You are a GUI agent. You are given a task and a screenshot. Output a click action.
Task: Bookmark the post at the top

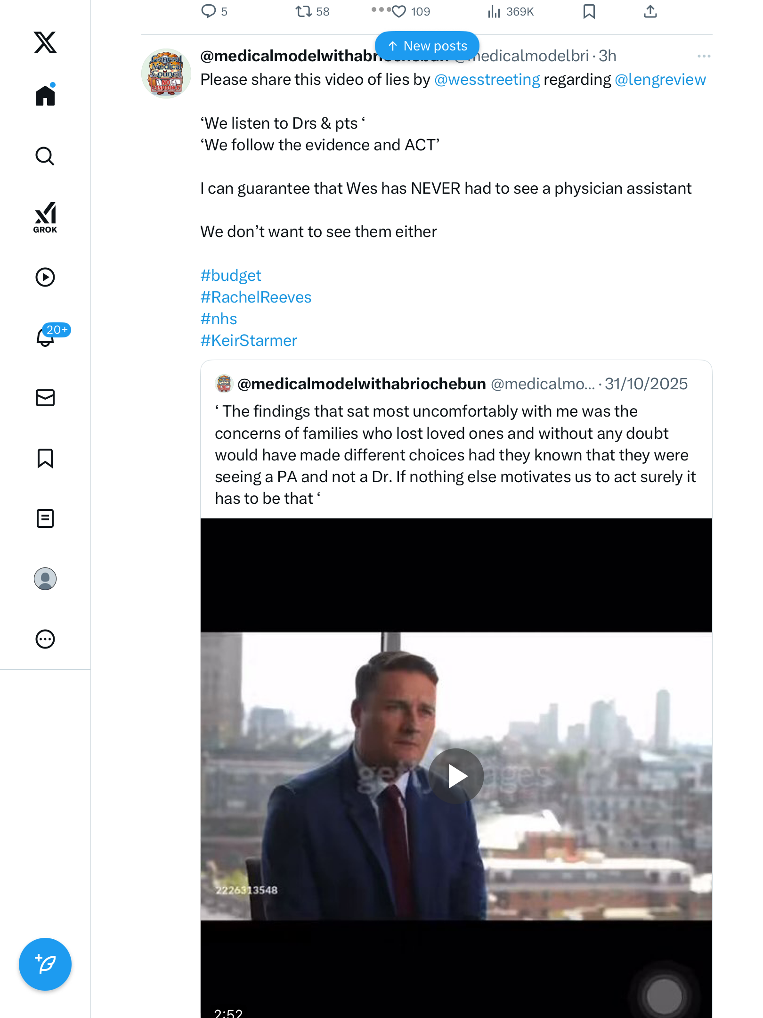tap(589, 11)
